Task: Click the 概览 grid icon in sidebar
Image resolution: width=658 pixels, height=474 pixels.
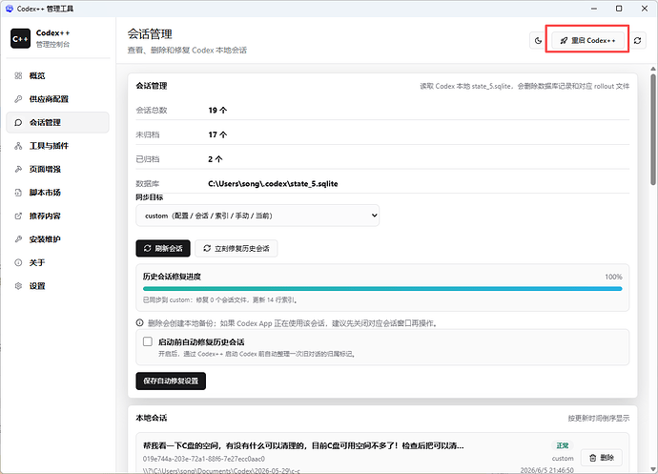Action: (x=18, y=75)
